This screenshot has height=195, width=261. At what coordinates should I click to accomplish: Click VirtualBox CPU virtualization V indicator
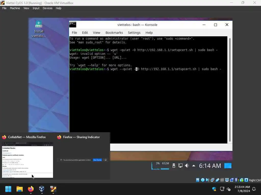(237, 180)
